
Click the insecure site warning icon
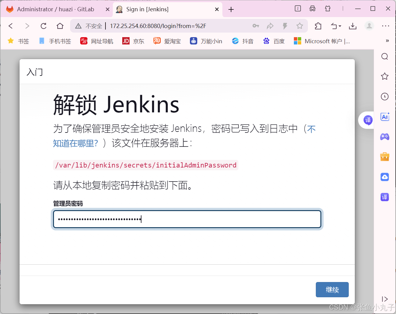point(78,26)
